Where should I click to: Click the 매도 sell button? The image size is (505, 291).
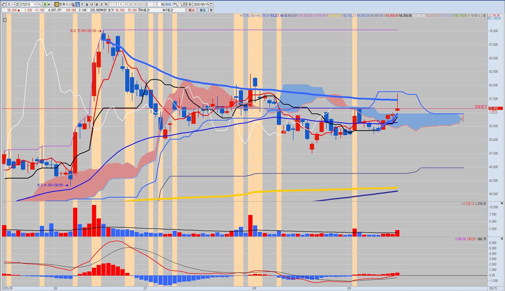(203, 10)
